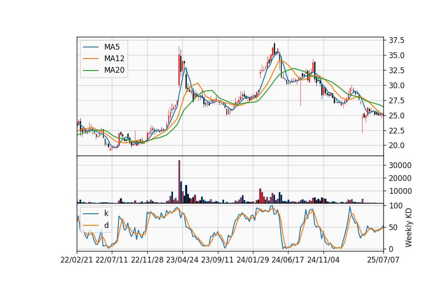Click the 37.5 price axis tick
The height and width of the screenshot is (306, 426).
396,40
